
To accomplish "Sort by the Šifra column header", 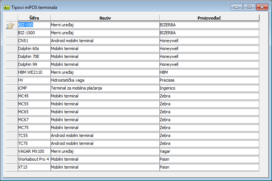I will 34,18.
